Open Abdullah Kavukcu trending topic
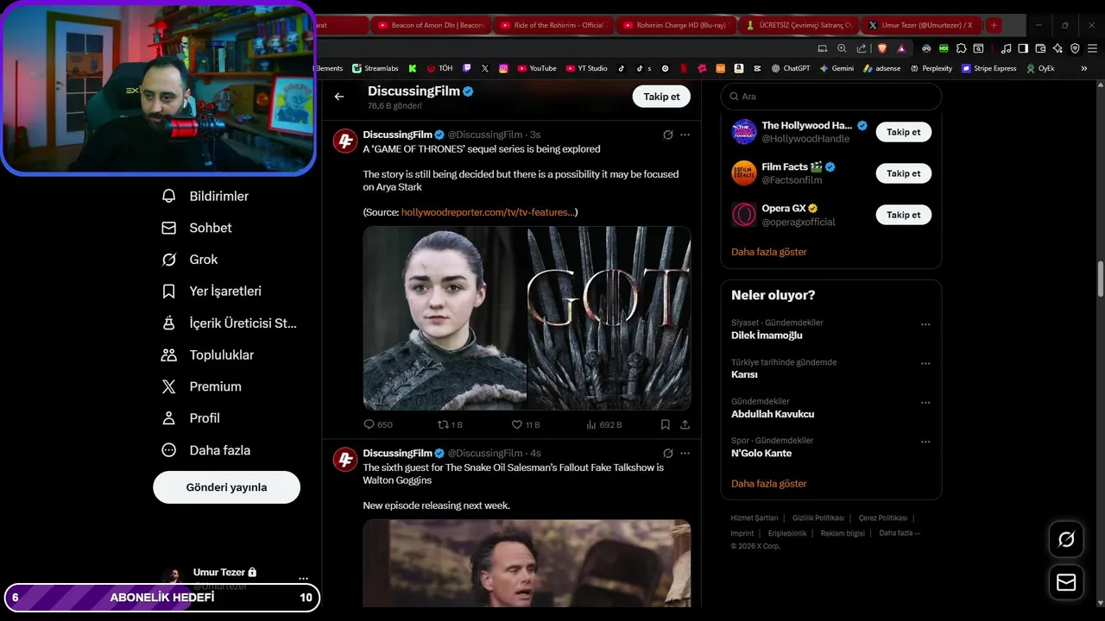 [x=773, y=414]
